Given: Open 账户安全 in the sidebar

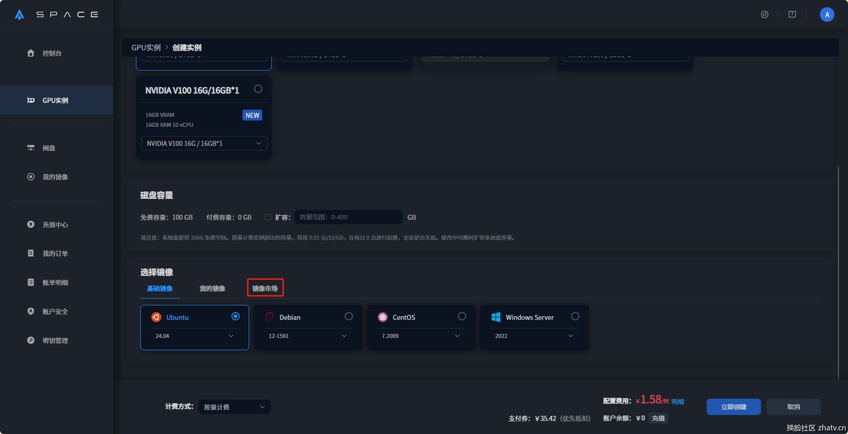Looking at the screenshot, I should pos(55,311).
